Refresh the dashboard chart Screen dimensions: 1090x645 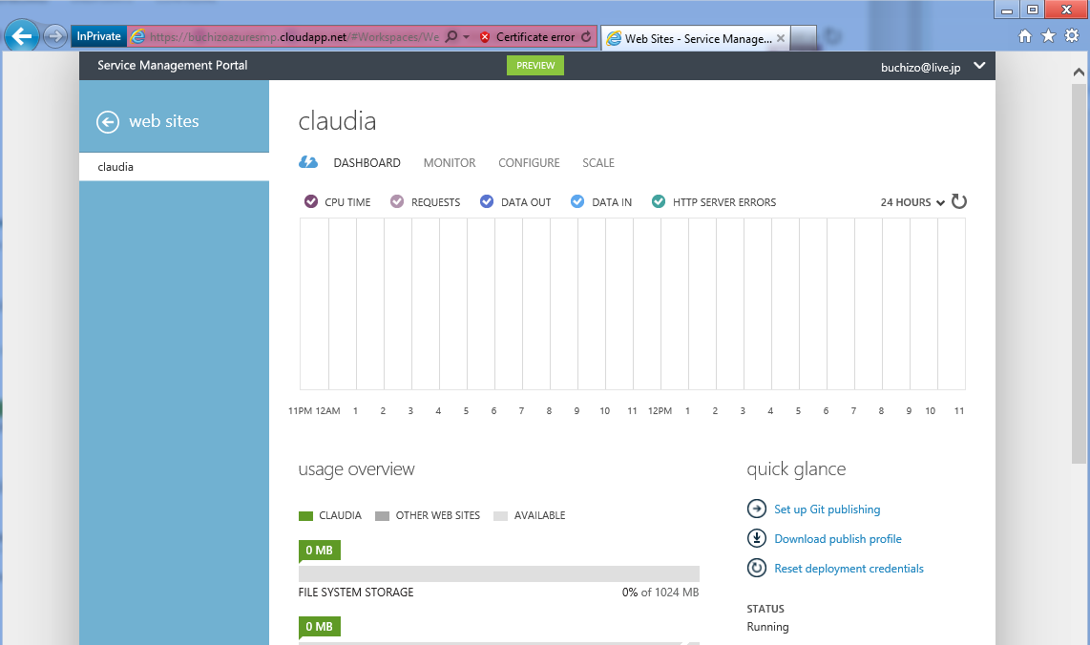(959, 201)
